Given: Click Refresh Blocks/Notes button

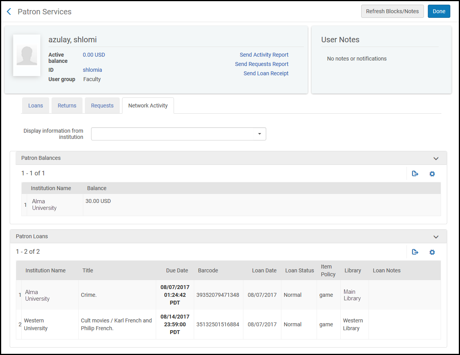Looking at the screenshot, I should [392, 11].
